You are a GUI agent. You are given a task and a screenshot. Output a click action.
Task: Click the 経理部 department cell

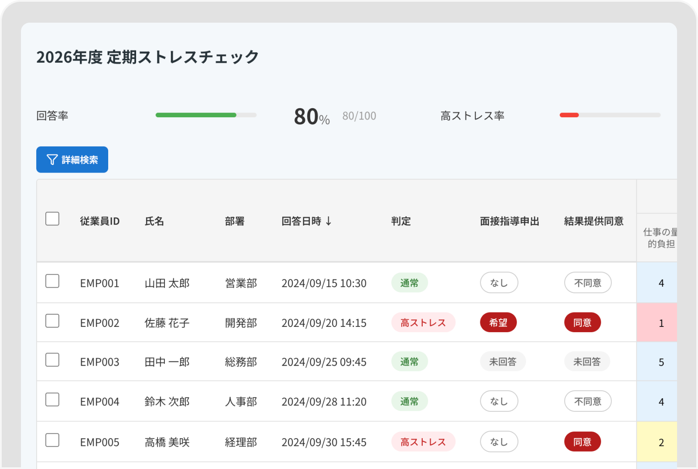point(241,442)
